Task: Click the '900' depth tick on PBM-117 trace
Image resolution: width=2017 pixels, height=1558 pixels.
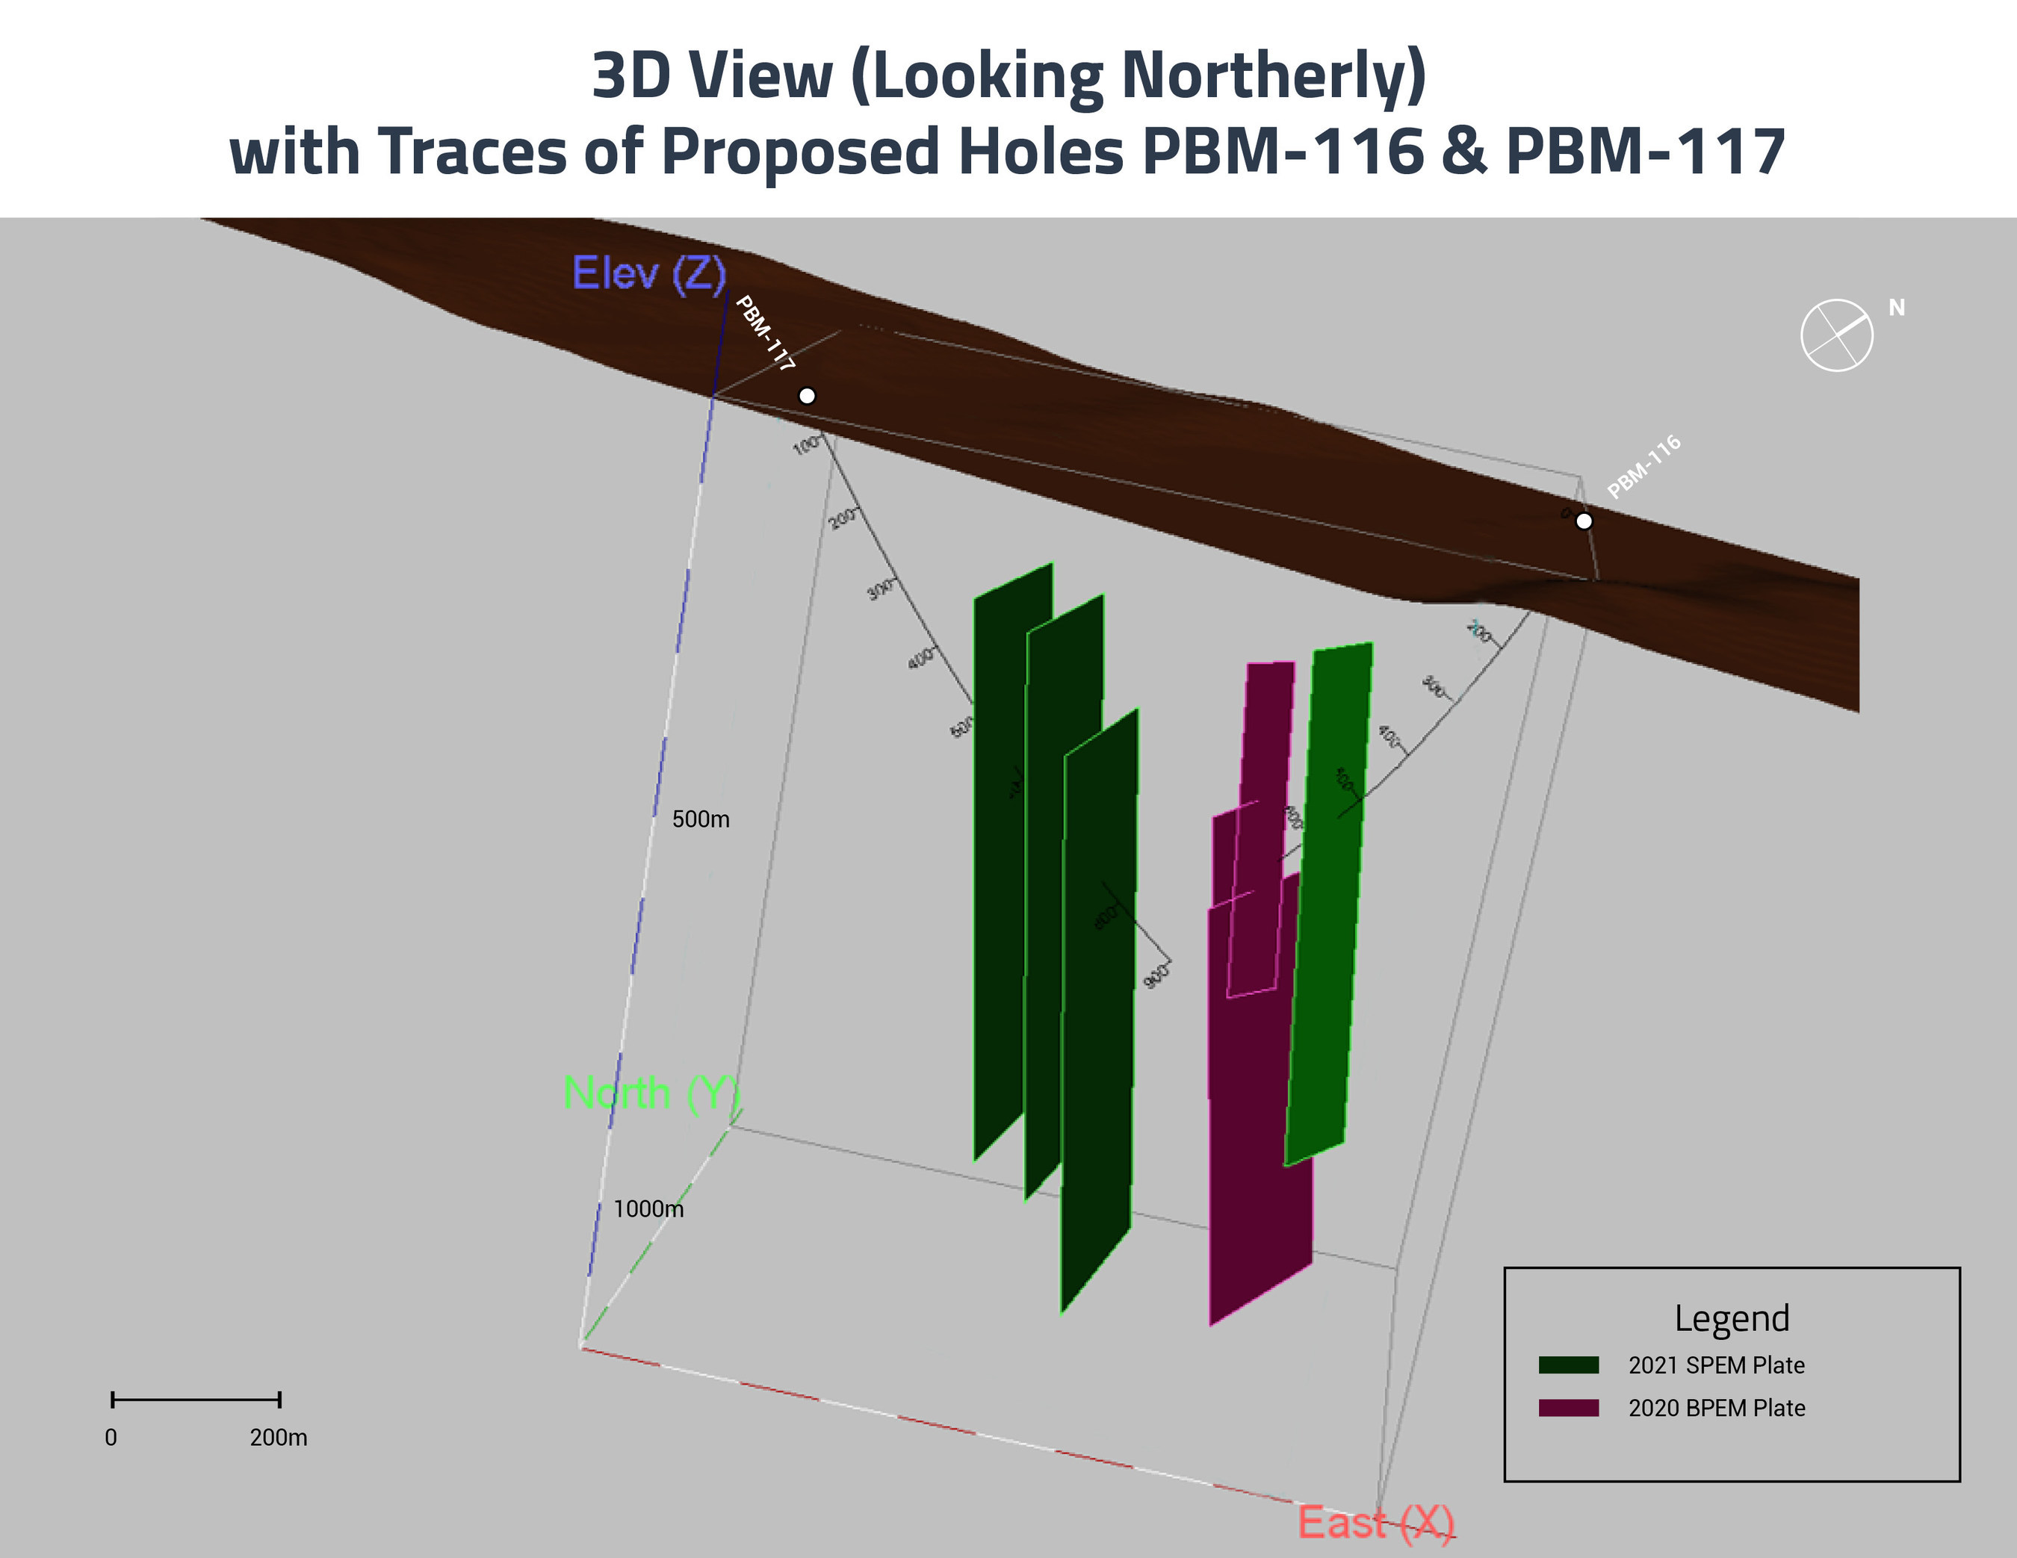Action: click(1156, 975)
